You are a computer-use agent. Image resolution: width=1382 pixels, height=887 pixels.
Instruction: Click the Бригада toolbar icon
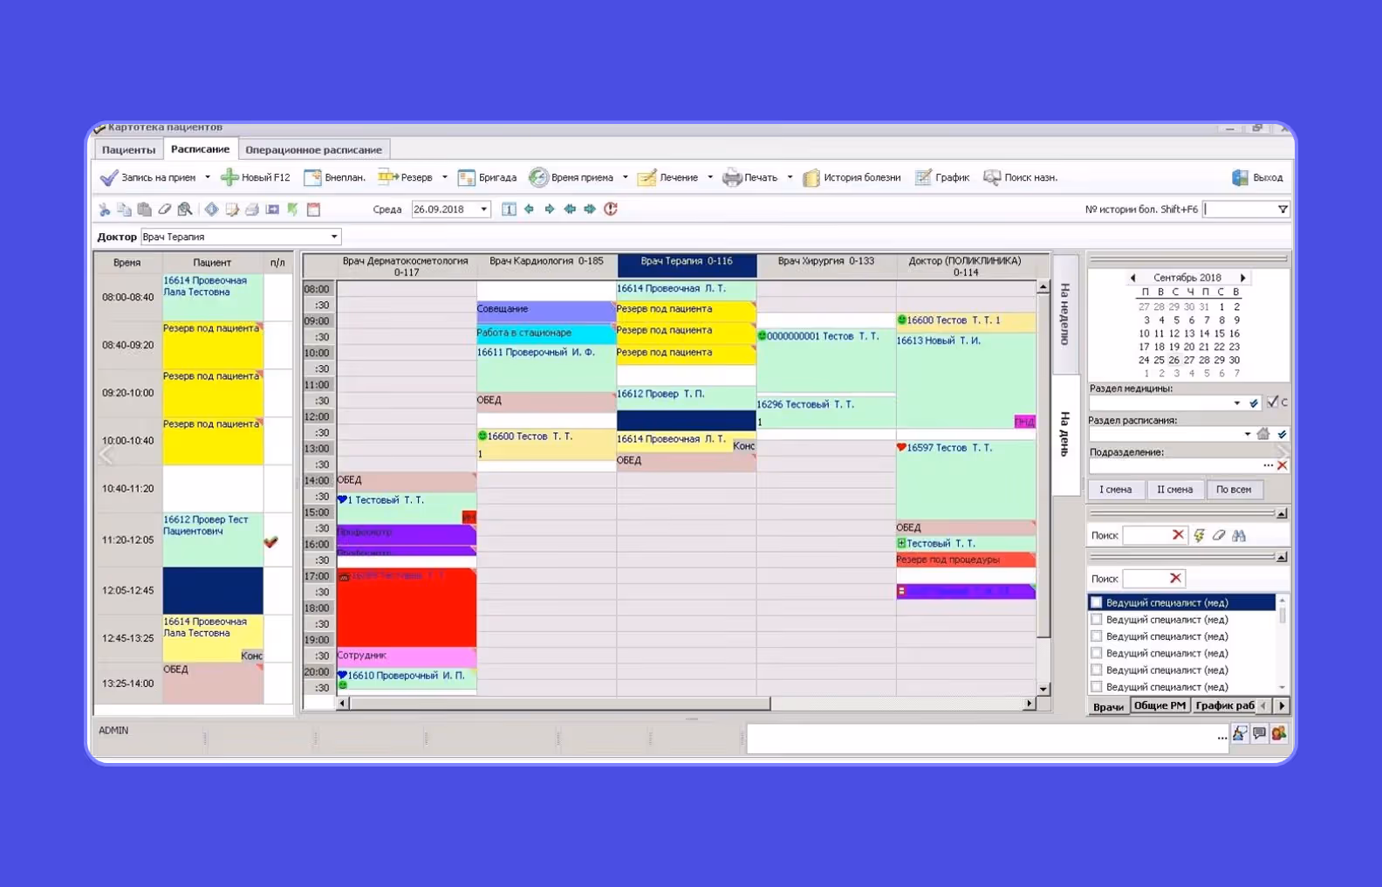point(467,177)
